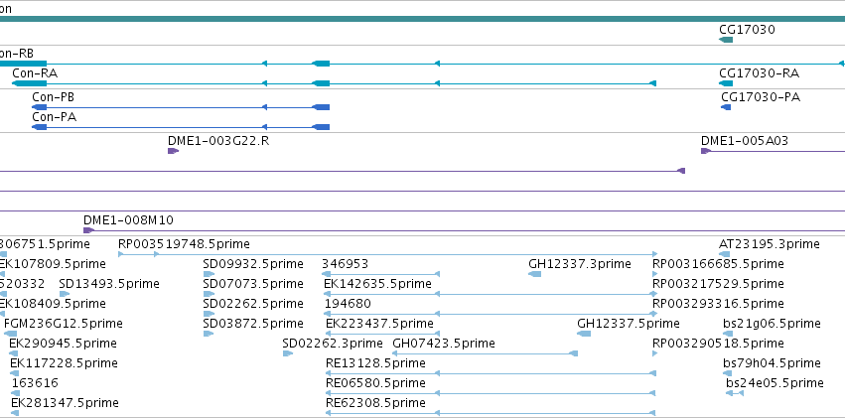Select the AT23195.3prime EST glyph
Viewport: 845px width, 418px height.
[724, 254]
